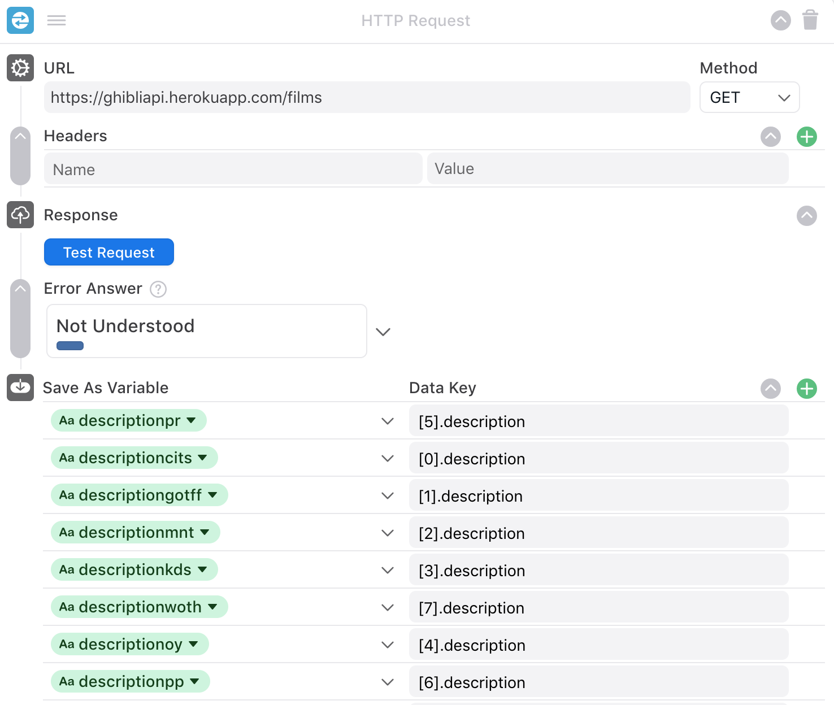Edit the [0].description data key field
The width and height of the screenshot is (834, 705).
click(598, 459)
